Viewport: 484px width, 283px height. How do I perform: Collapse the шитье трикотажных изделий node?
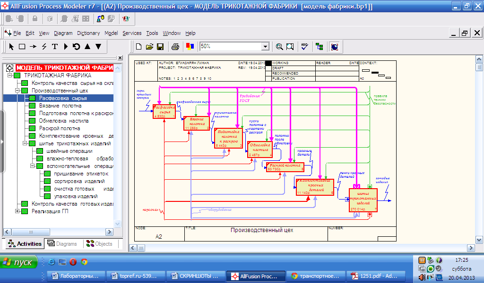point(25,143)
